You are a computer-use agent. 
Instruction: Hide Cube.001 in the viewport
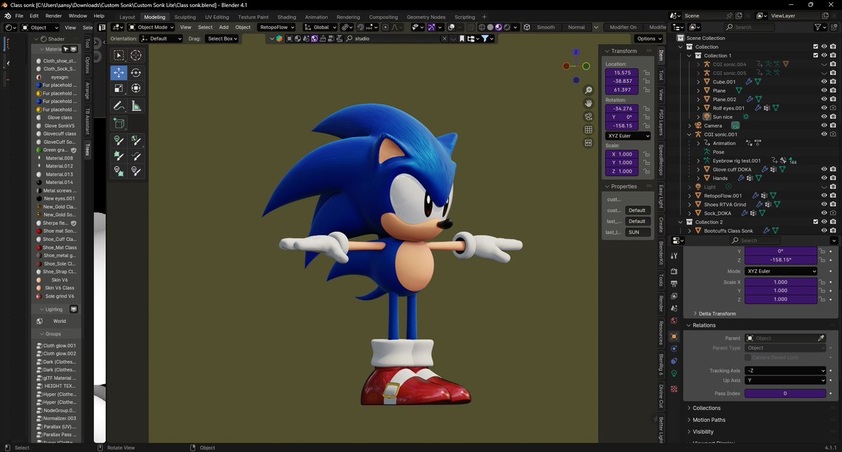[x=823, y=81]
